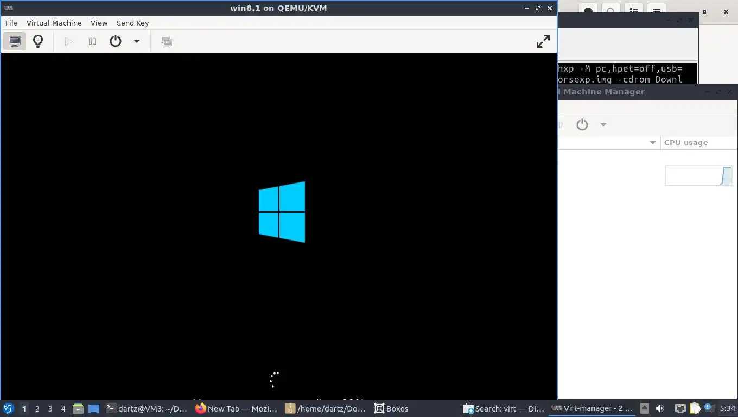738x417 pixels.
Task: Switch to the /home/dartz file manager task
Action: (x=326, y=408)
